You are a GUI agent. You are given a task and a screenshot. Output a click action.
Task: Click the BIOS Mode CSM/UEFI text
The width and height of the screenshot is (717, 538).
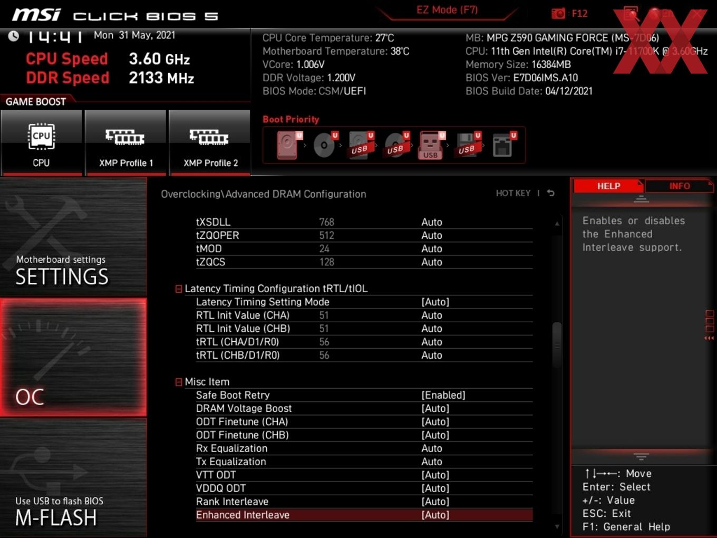click(314, 91)
